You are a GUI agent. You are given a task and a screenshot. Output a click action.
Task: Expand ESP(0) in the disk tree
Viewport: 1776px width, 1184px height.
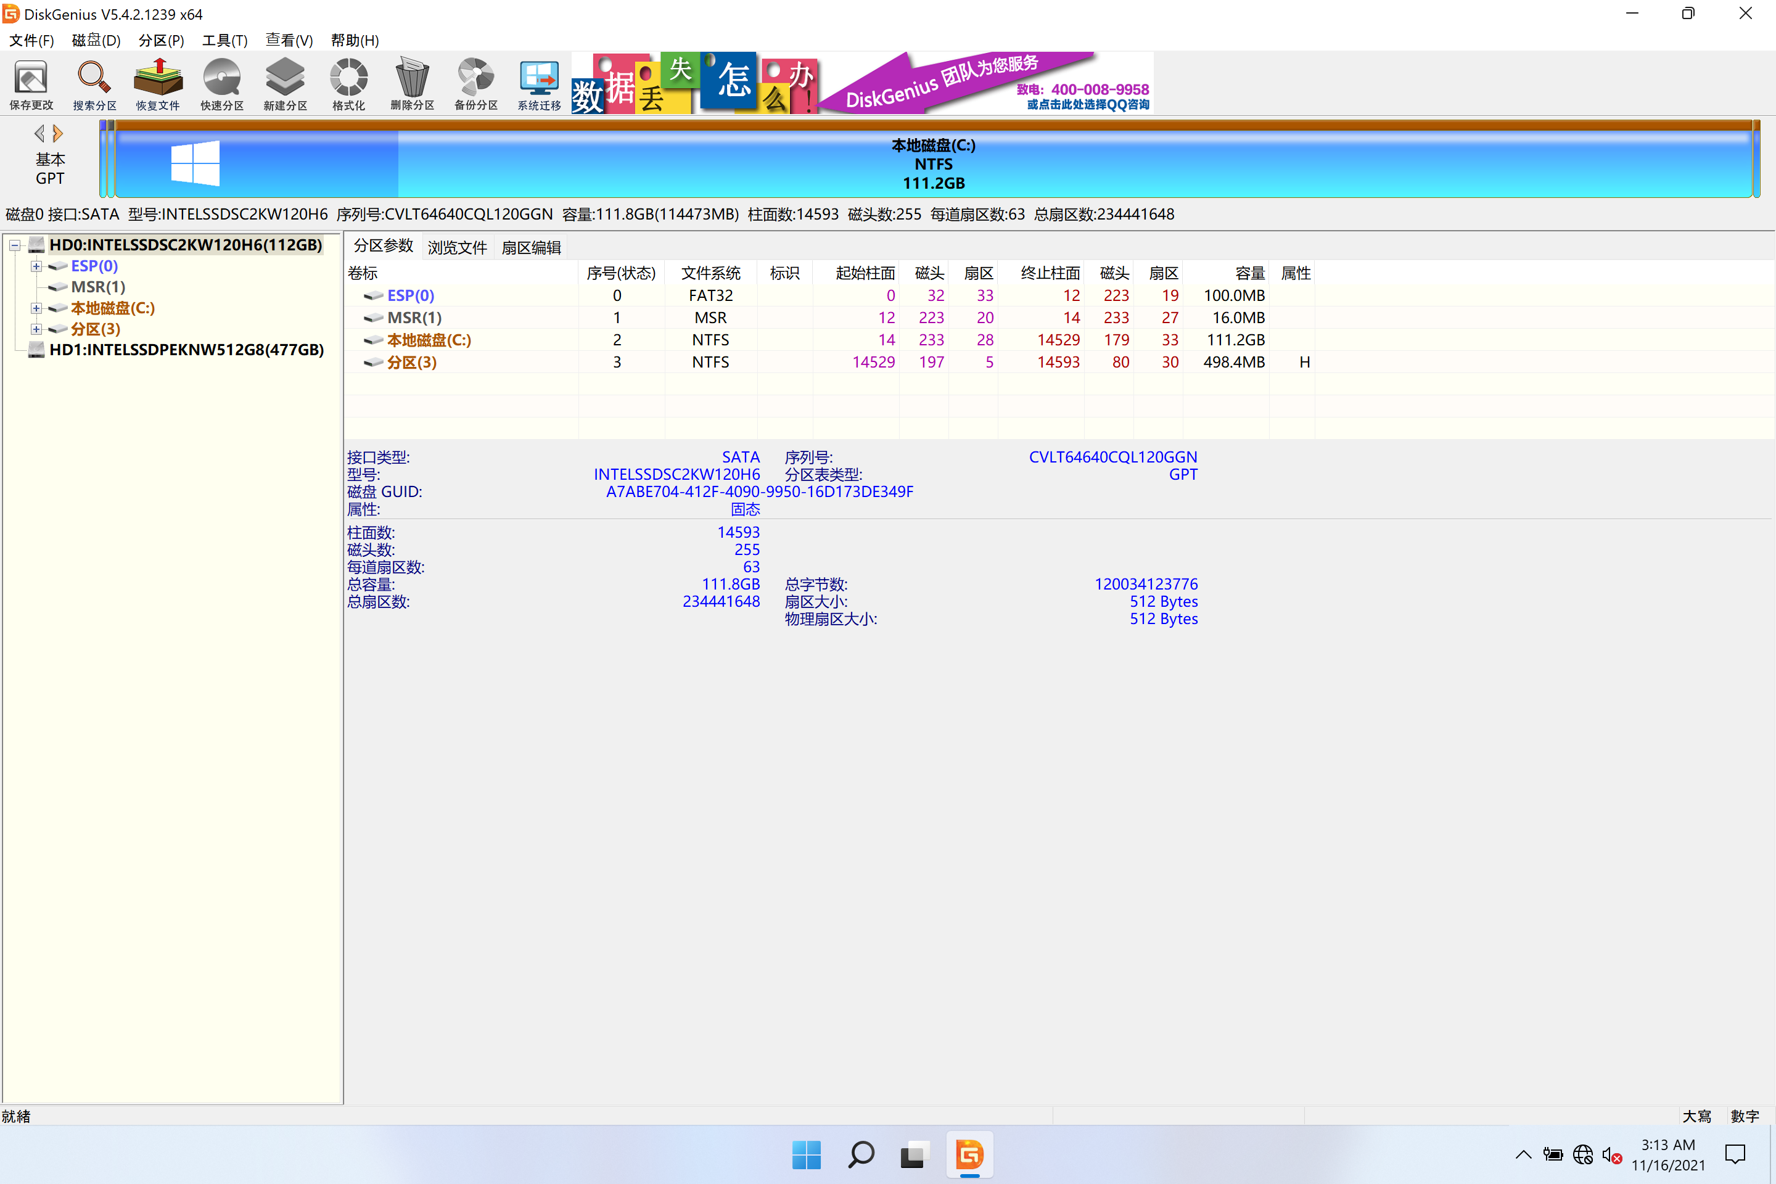36,266
